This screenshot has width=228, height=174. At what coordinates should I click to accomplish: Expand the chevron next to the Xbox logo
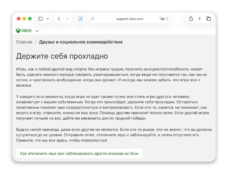(x=37, y=31)
